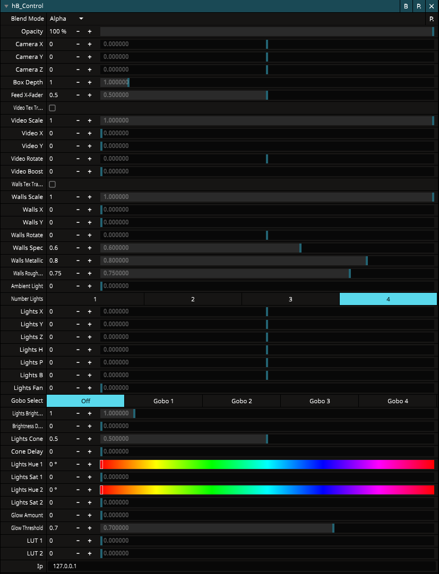Select Number Lights option 4
The height and width of the screenshot is (574, 439).
click(x=388, y=299)
